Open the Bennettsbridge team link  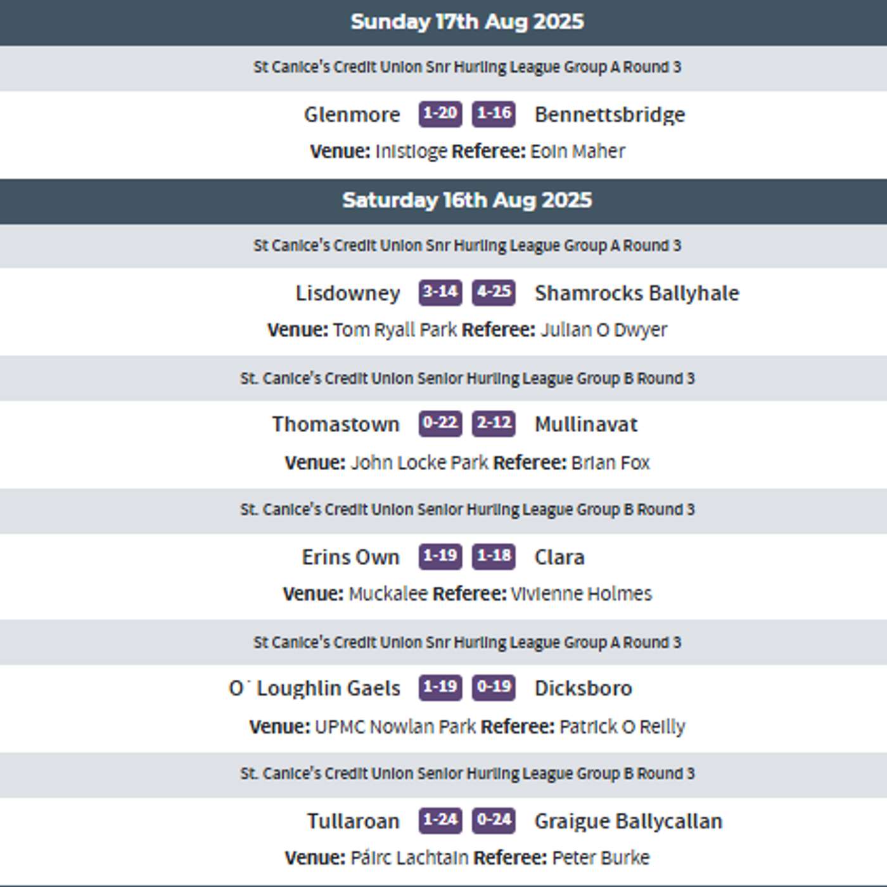point(609,115)
